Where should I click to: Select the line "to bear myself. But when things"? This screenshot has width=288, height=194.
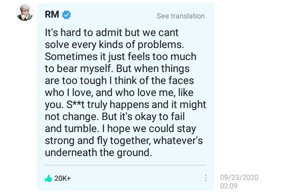click(117, 69)
